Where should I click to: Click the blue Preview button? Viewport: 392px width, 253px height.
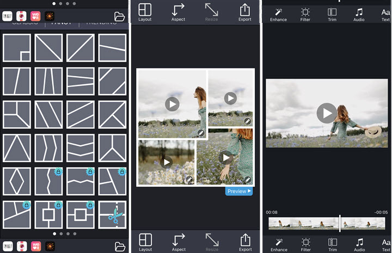pyautogui.click(x=238, y=192)
